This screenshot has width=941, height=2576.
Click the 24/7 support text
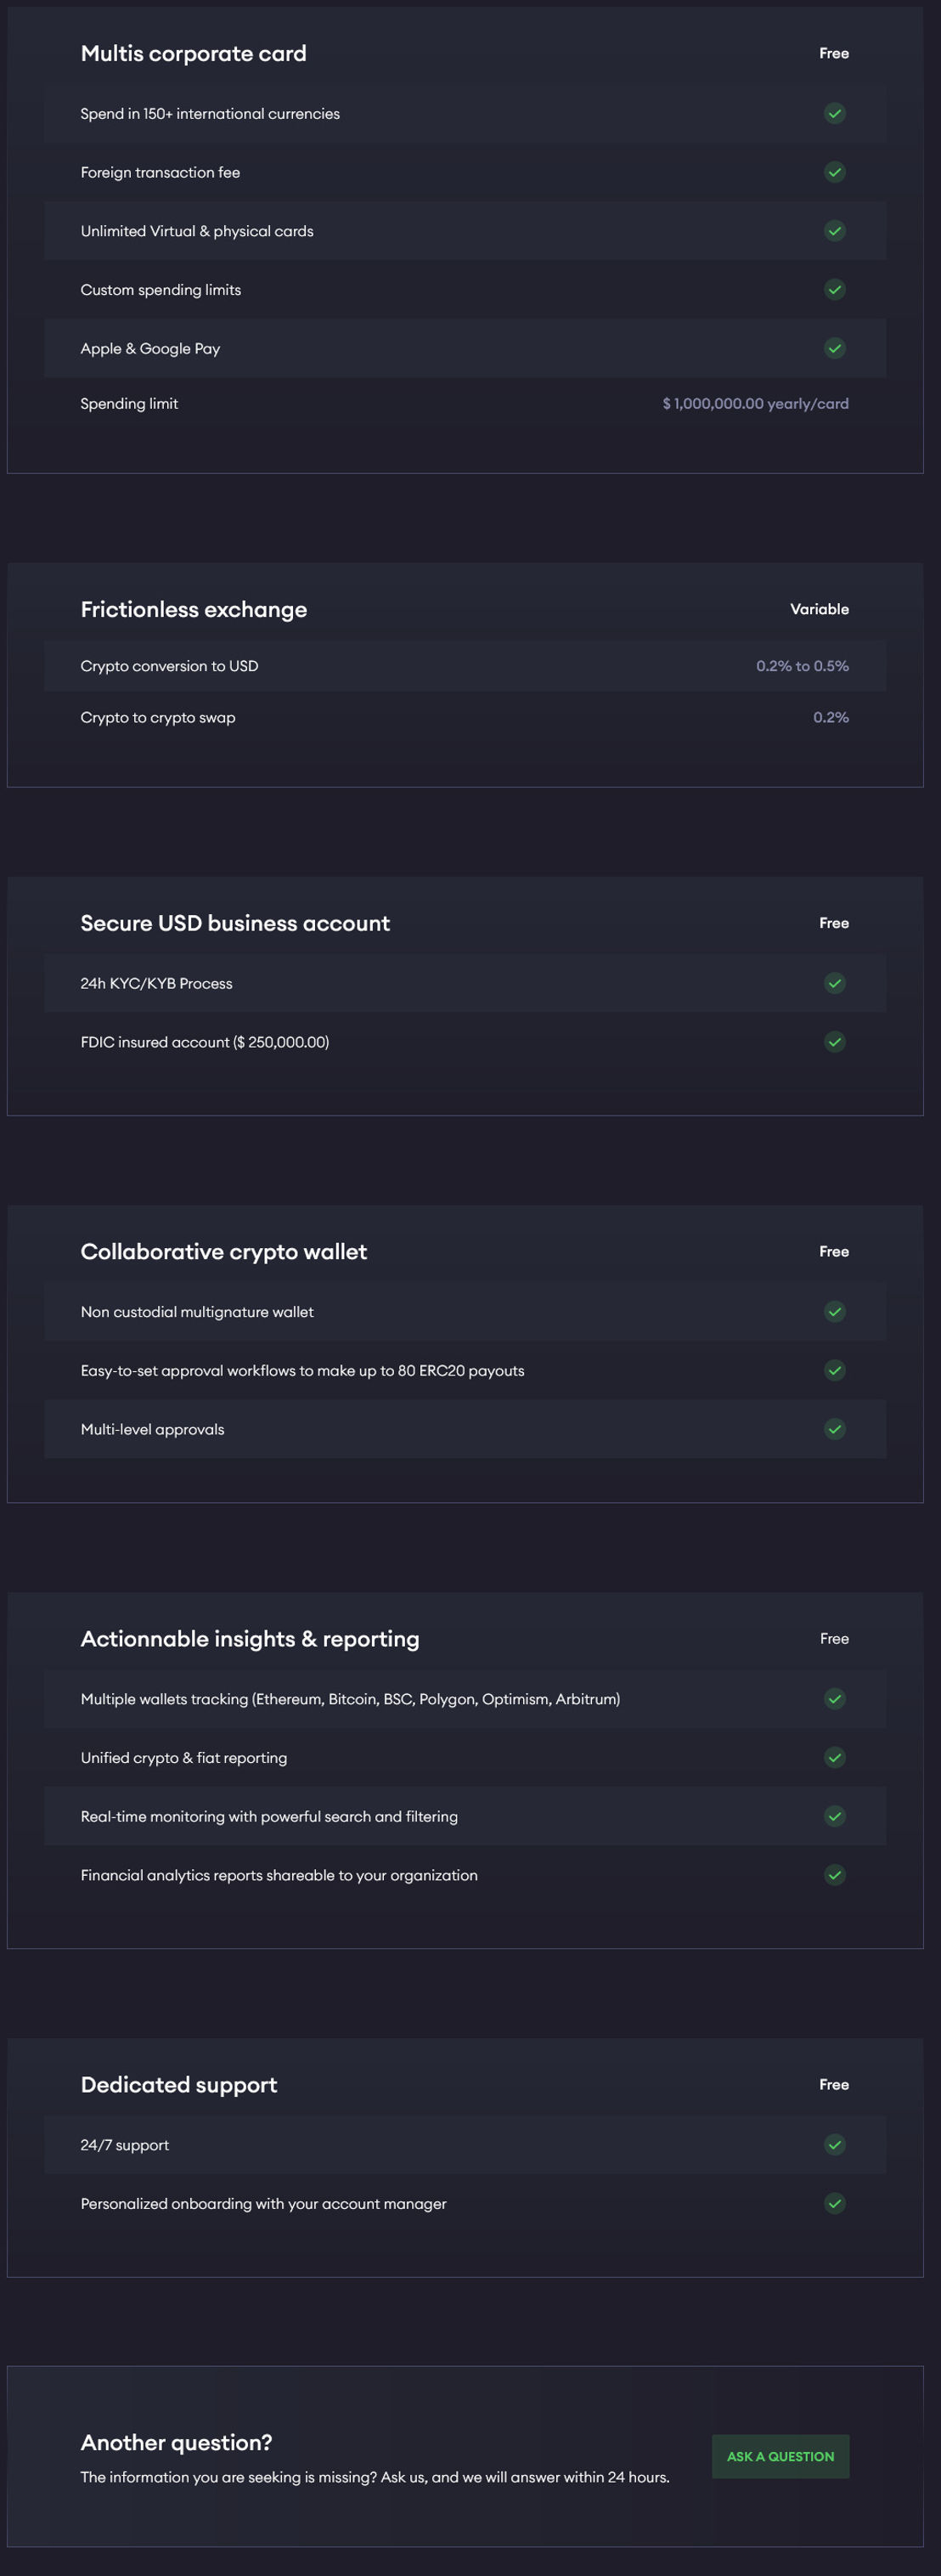124,2145
